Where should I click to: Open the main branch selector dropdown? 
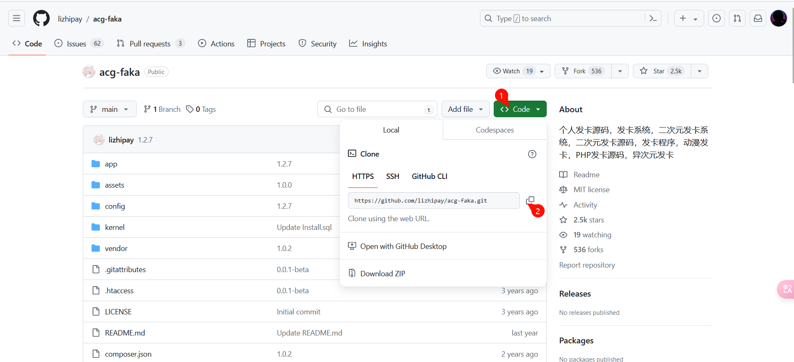pos(110,109)
